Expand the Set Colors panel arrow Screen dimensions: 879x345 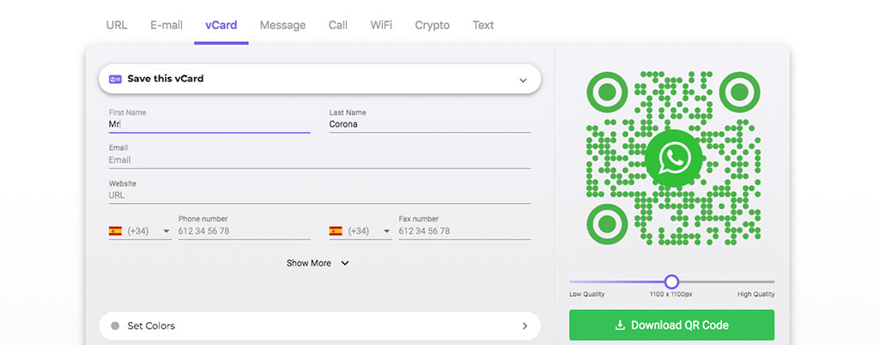524,326
